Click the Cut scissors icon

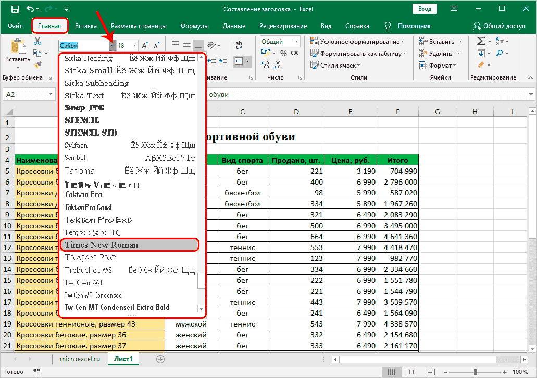(x=38, y=42)
